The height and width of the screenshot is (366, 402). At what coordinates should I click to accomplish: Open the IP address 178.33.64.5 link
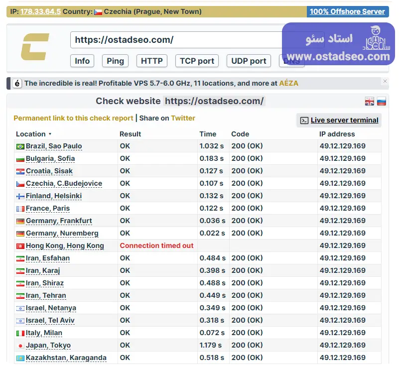[x=40, y=12]
